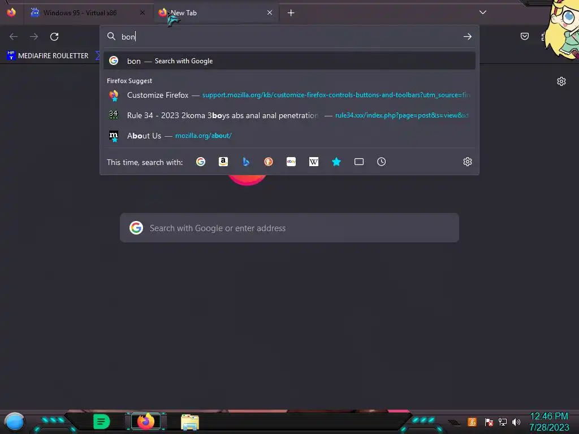Open New Tab personalize gear
579x434 pixels.
[x=561, y=81]
